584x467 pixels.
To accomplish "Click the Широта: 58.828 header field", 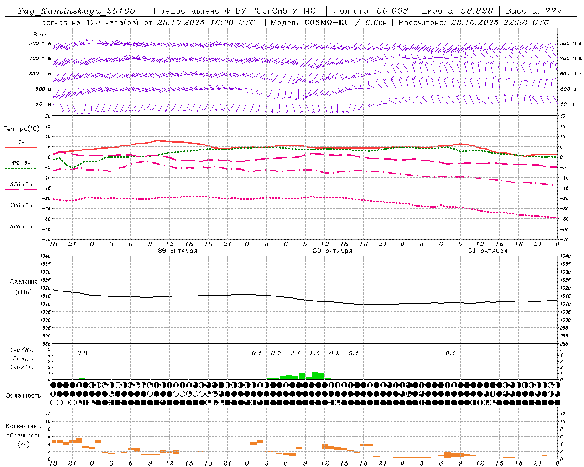I will pos(457,11).
